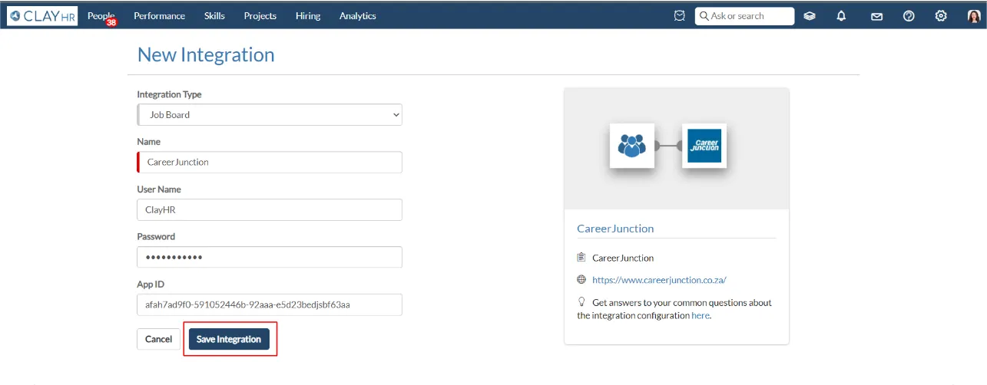Click the CareerJunction logo tile

(704, 146)
